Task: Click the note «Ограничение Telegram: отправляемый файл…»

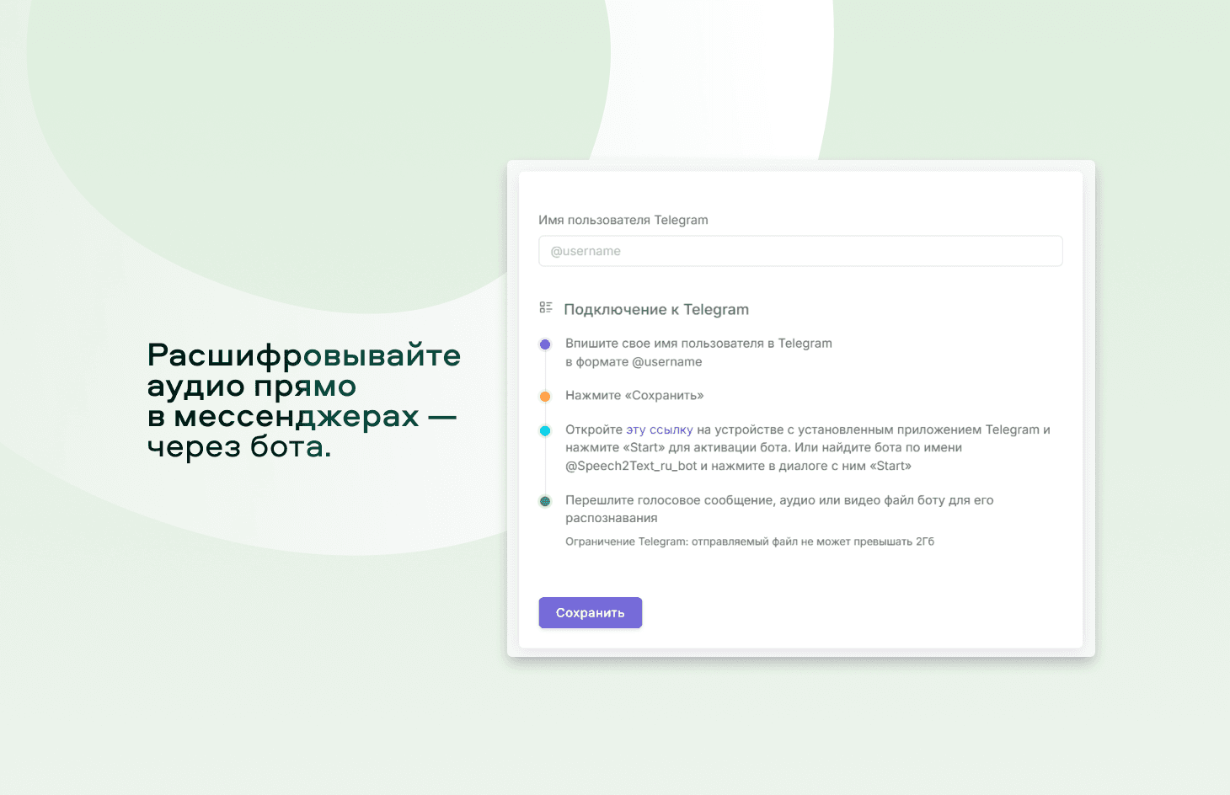Action: coord(750,542)
